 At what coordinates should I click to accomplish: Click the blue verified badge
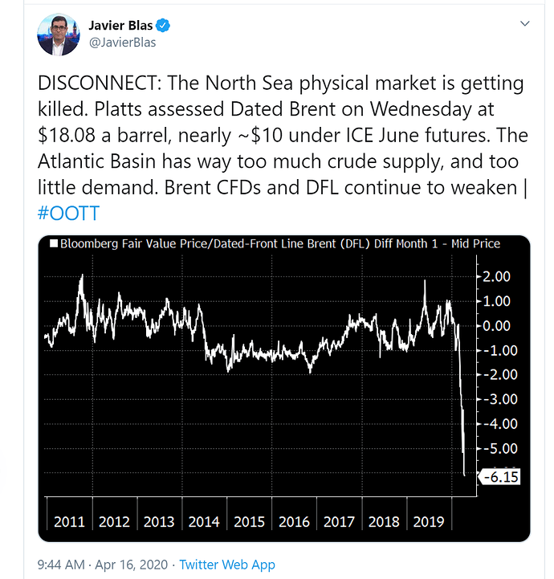coord(163,26)
